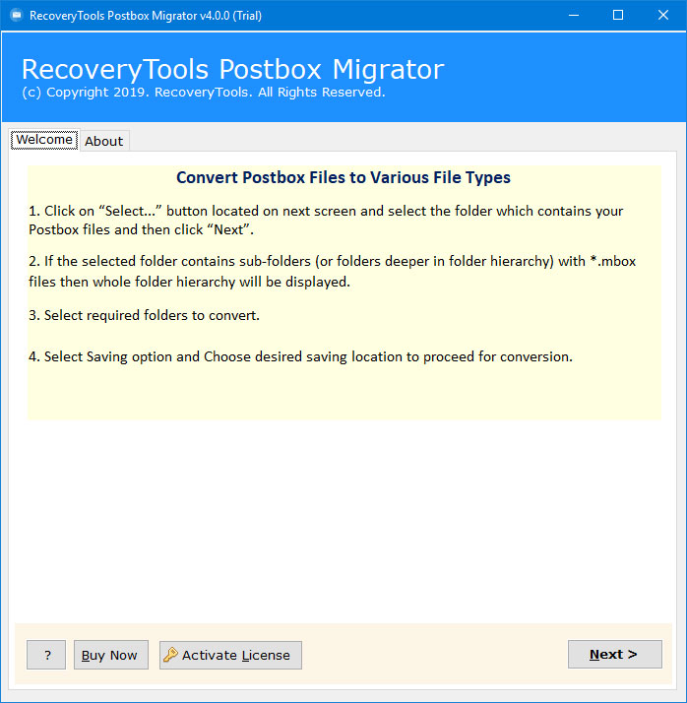
Task: Click the Buy Now button
Action: (110, 655)
